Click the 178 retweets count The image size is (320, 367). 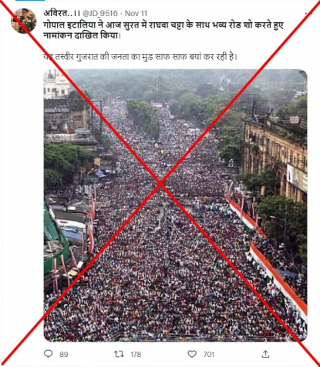[x=136, y=355]
